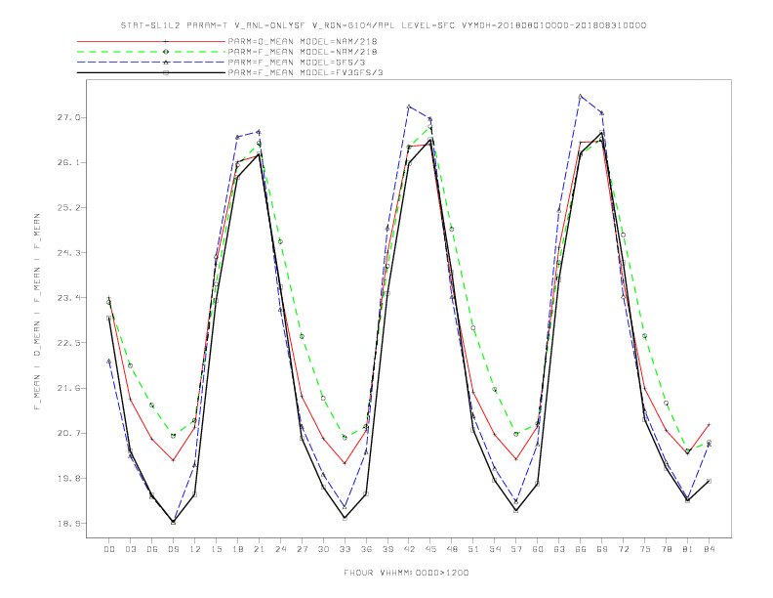Viewport: 773px width, 598px height.
Task: Click the x-axis title FHOUR VHHMM:0000>1200
Action: [x=406, y=573]
